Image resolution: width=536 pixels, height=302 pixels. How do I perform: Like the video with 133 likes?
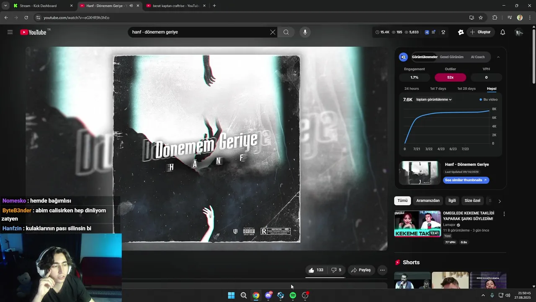(316, 270)
